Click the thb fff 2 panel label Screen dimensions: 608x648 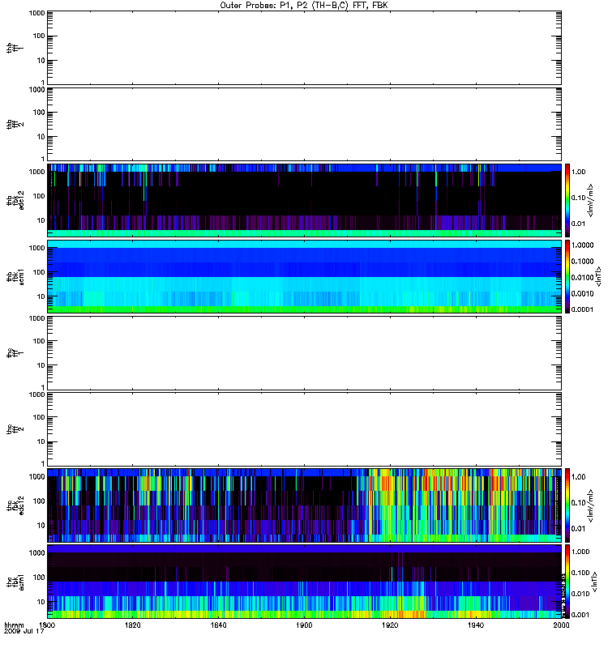(x=15, y=125)
